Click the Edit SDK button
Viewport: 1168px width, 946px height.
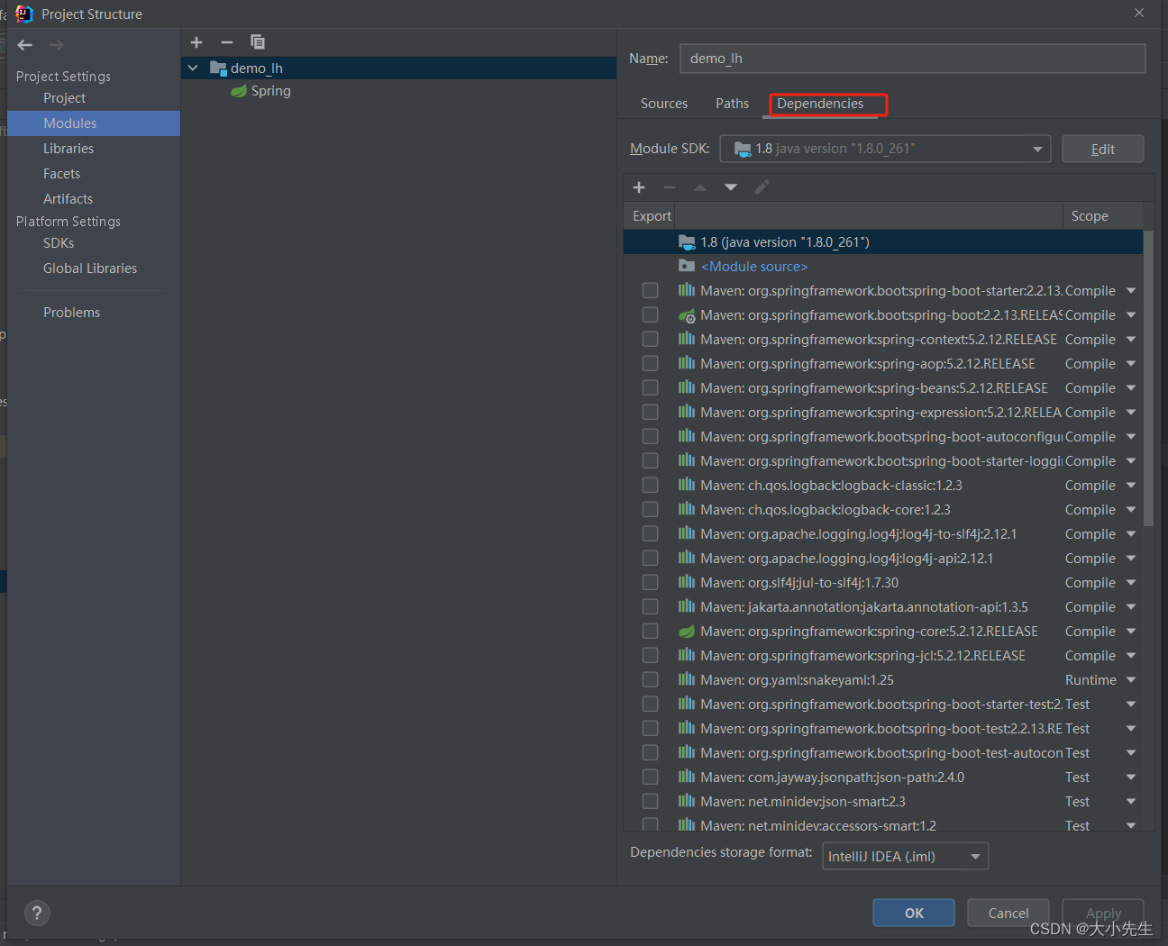tap(1103, 149)
